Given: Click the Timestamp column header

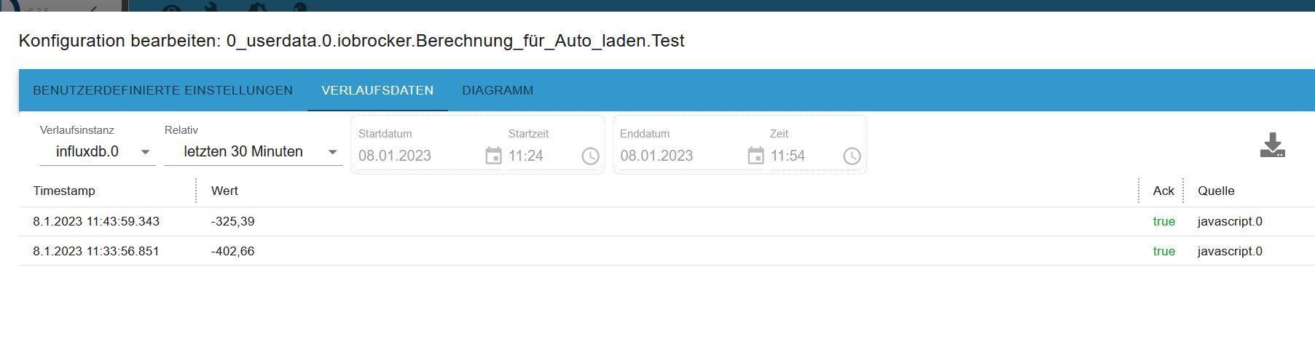Looking at the screenshot, I should tap(64, 191).
